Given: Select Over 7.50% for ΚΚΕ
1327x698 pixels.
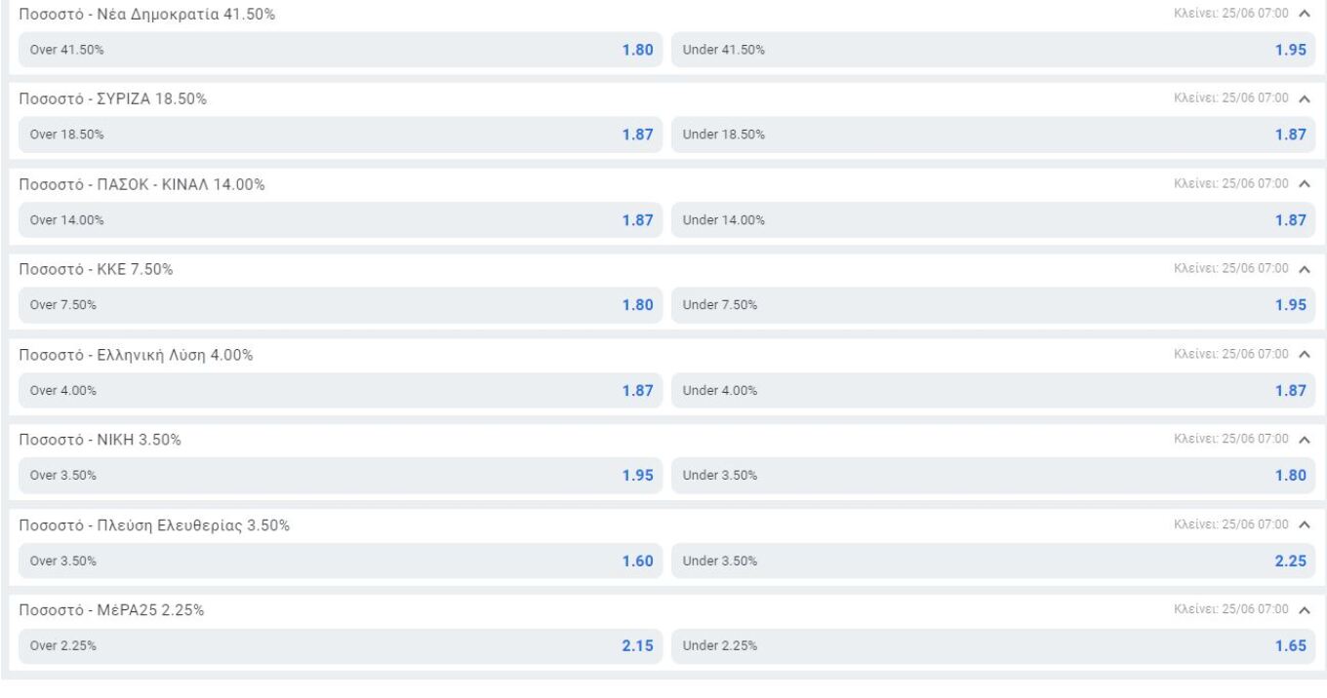Looking at the screenshot, I should pyautogui.click(x=341, y=305).
